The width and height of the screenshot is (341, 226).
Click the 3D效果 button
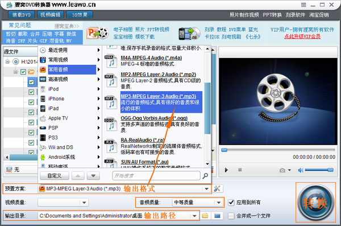[80, 15]
